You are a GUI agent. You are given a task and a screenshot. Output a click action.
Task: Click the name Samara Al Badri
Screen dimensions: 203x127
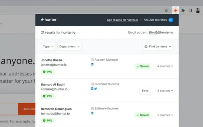(53, 84)
